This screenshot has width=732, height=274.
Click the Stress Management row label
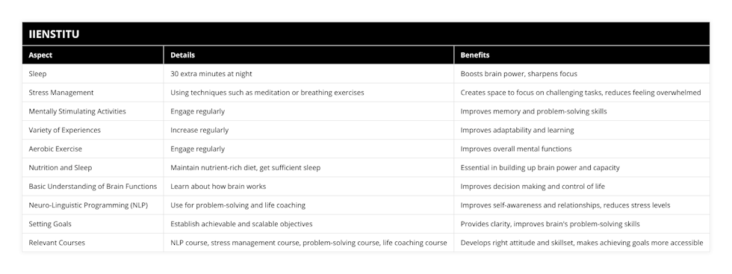[93, 93]
